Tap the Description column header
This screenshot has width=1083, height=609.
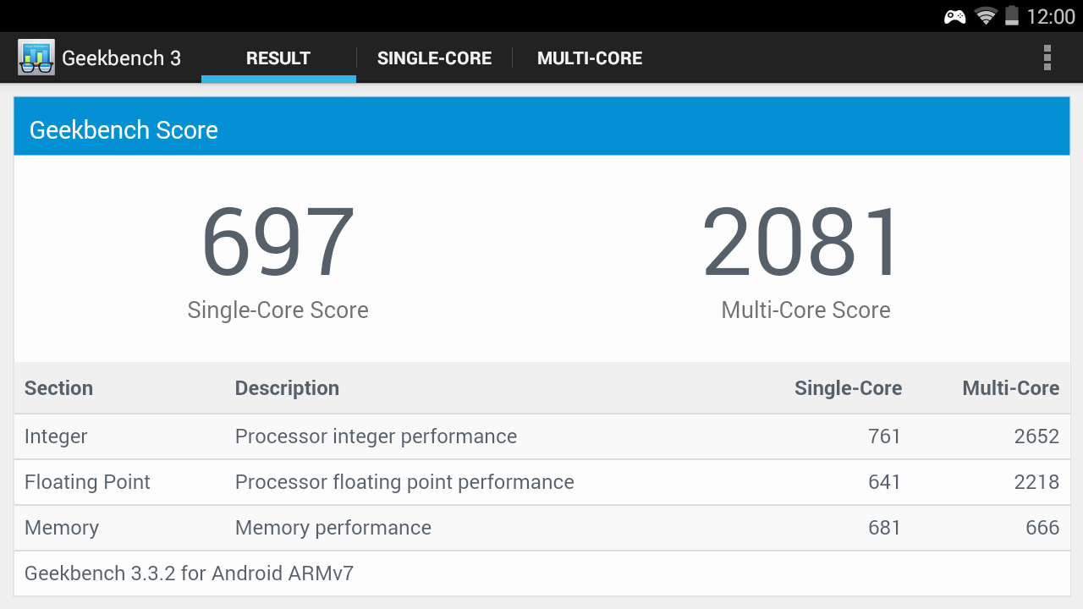click(287, 388)
